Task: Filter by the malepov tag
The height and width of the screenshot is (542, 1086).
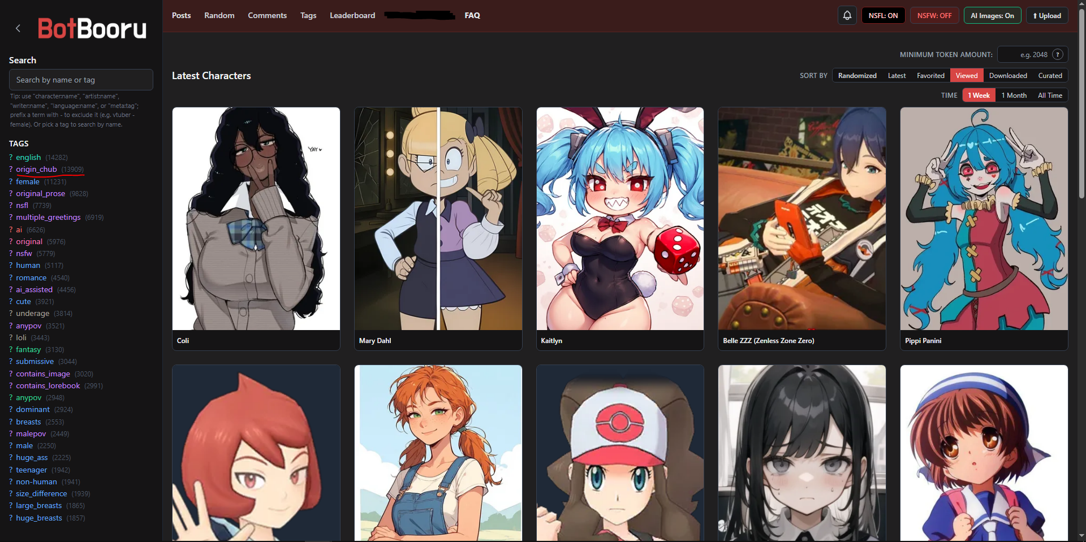Action: [31, 433]
